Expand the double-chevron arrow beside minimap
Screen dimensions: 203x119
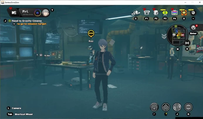[164, 36]
